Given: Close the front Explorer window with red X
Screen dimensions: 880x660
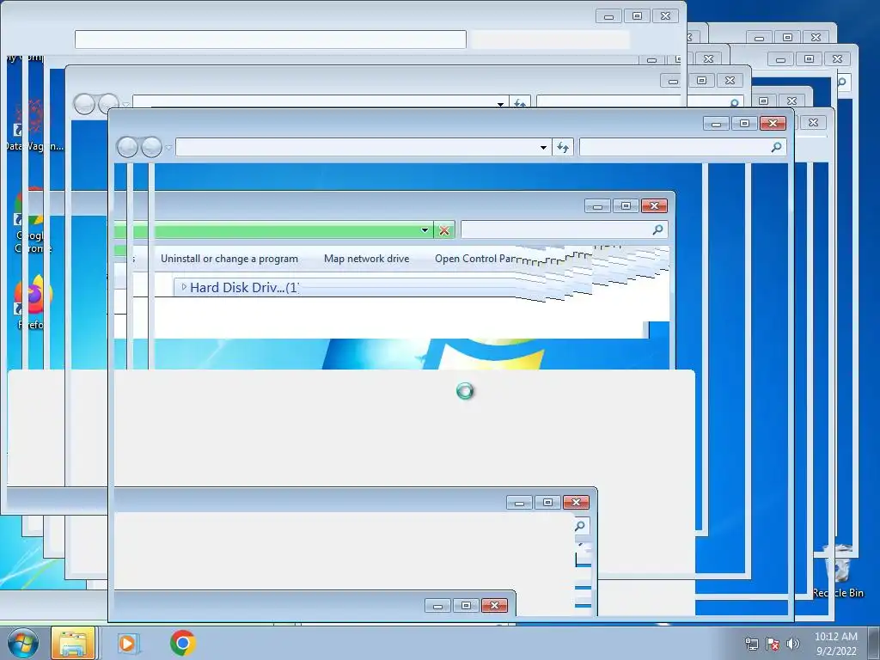Looking at the screenshot, I should tap(773, 124).
